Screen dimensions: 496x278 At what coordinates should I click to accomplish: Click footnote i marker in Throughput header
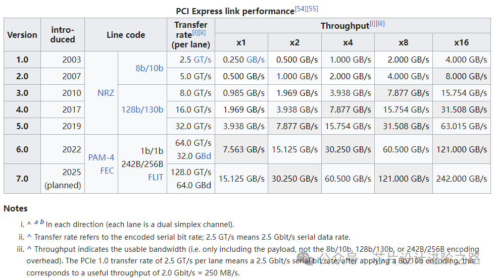(x=372, y=23)
